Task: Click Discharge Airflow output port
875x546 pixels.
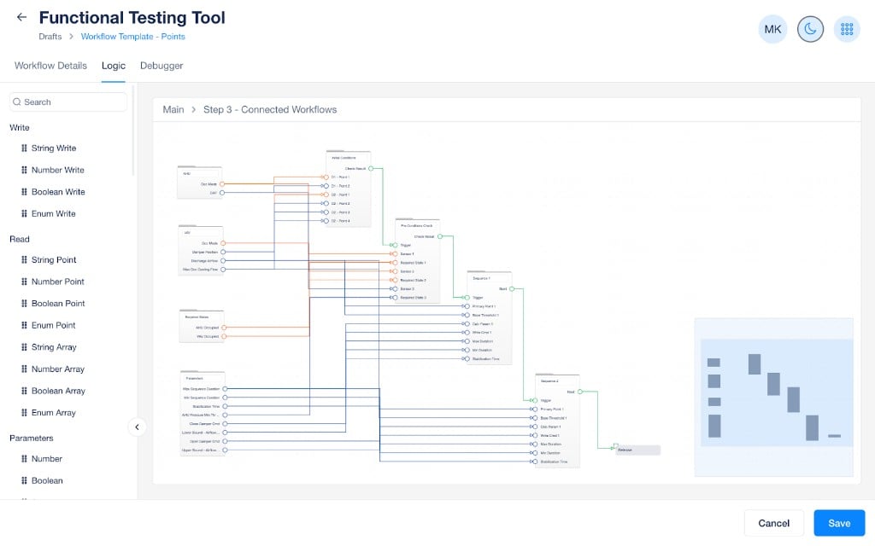Action: (x=223, y=261)
